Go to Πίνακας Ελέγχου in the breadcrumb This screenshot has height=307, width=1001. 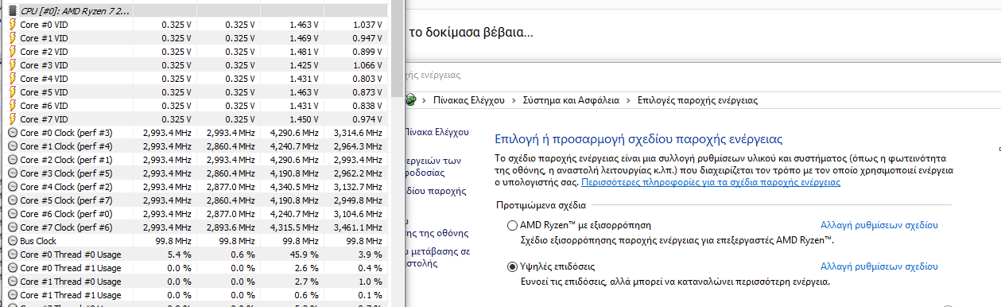(x=469, y=101)
